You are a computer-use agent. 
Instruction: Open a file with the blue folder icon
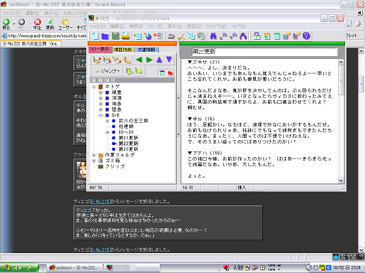(x=106, y=36)
